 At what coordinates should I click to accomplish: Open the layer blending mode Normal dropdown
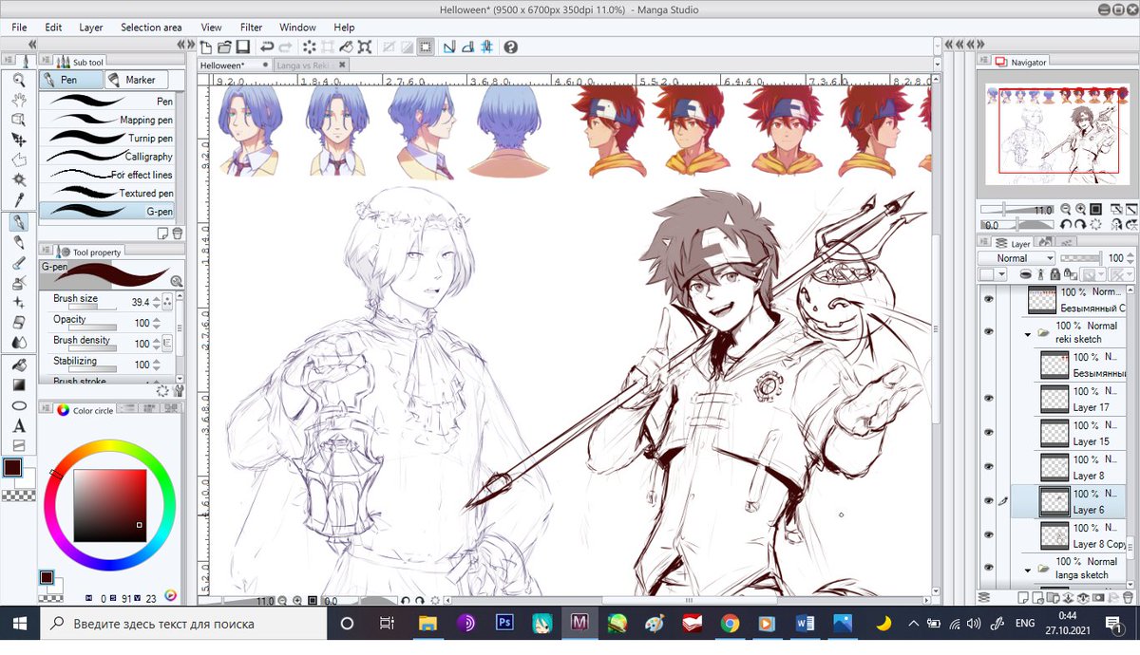pos(1016,258)
